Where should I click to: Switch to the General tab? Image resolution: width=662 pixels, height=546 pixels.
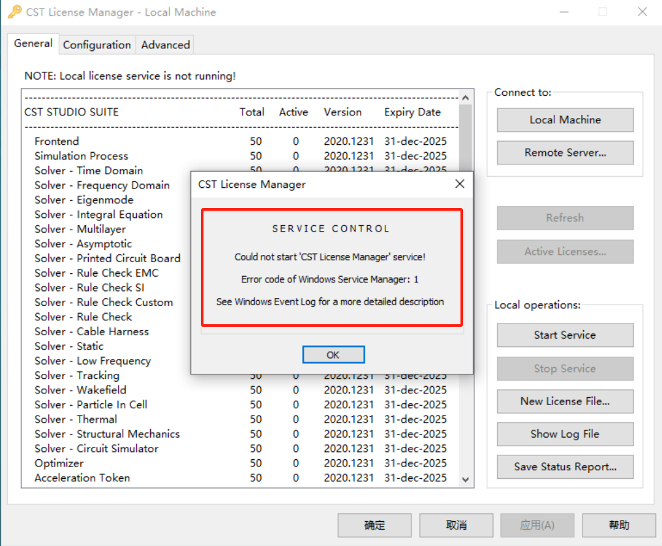click(33, 44)
